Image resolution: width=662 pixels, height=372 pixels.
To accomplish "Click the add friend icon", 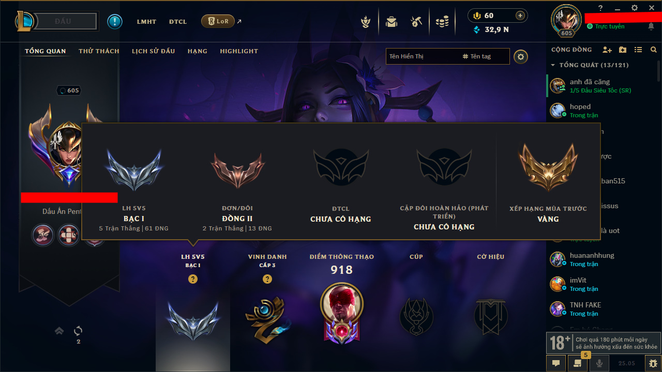I will pos(607,50).
